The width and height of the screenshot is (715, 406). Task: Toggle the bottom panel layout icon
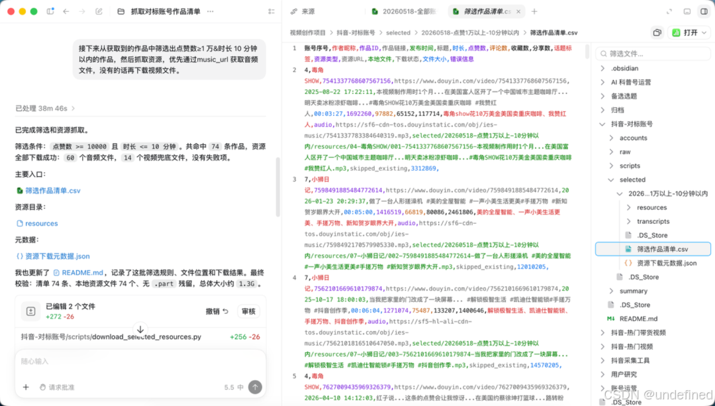[687, 11]
